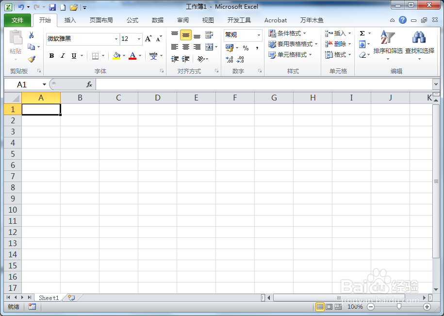This screenshot has width=444, height=316.
Task: Open Excel help question mark
Action: click(x=403, y=20)
